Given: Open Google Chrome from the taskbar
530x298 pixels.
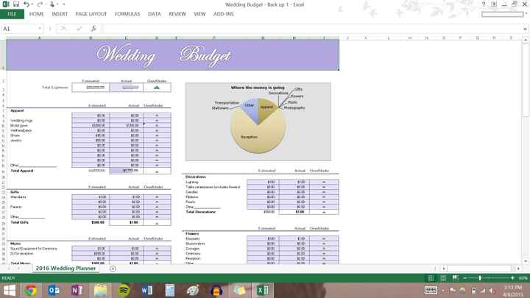Looking at the screenshot, I should [31, 290].
